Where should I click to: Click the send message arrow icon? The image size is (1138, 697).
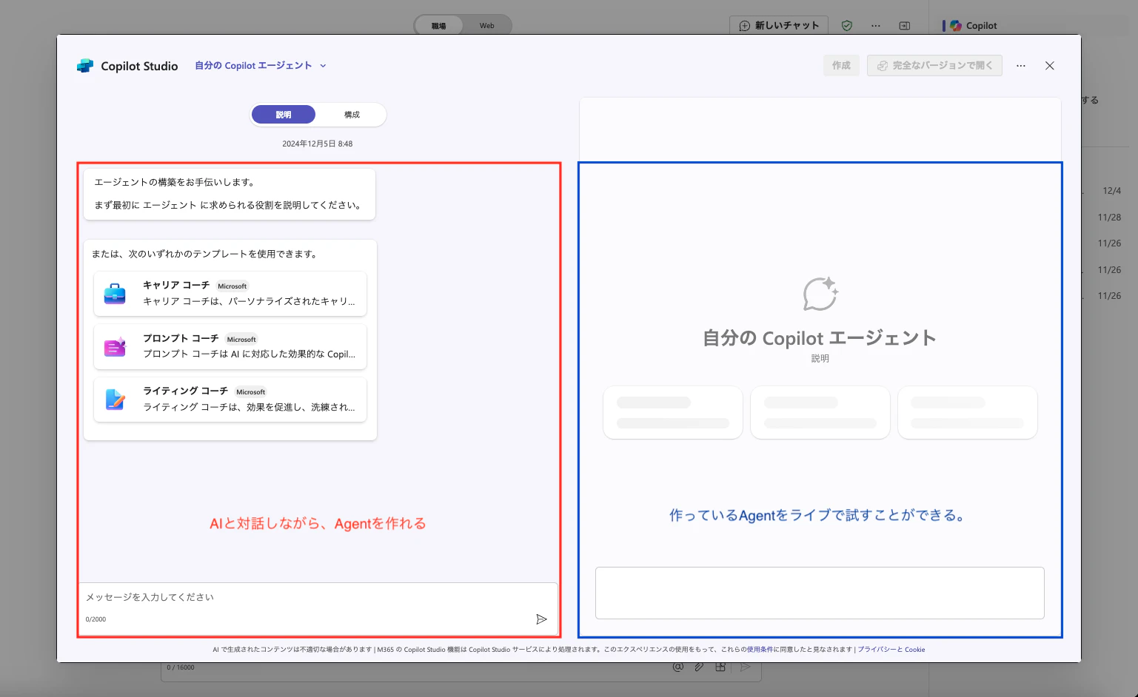tap(541, 619)
